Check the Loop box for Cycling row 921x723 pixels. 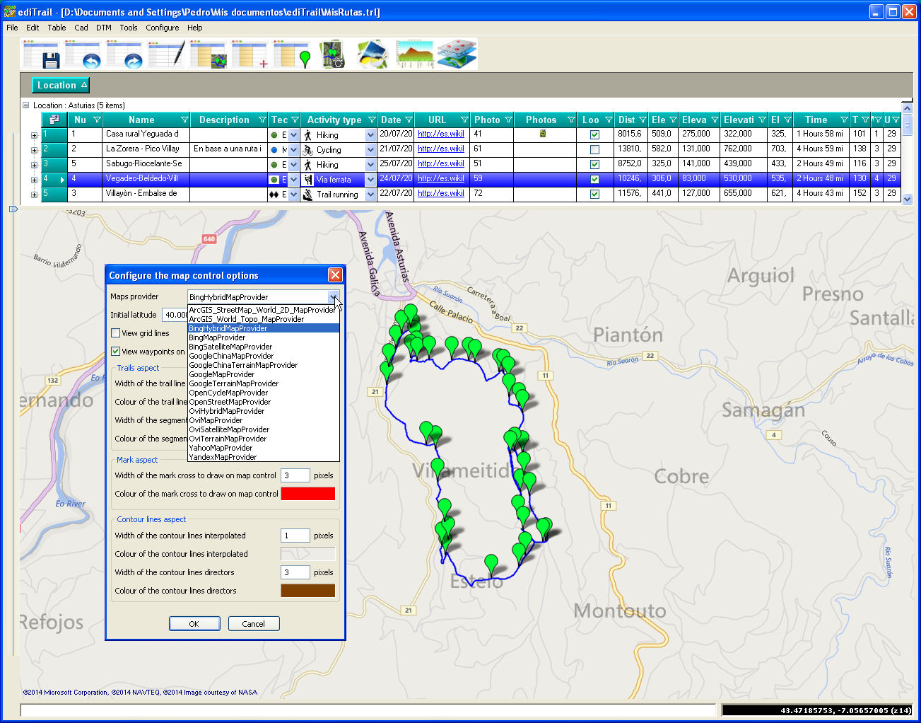[594, 150]
